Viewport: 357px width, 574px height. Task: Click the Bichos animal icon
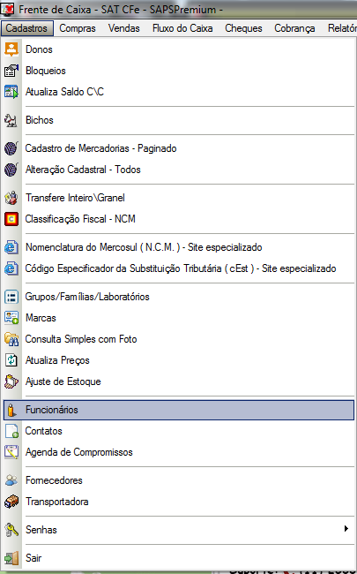click(x=11, y=120)
